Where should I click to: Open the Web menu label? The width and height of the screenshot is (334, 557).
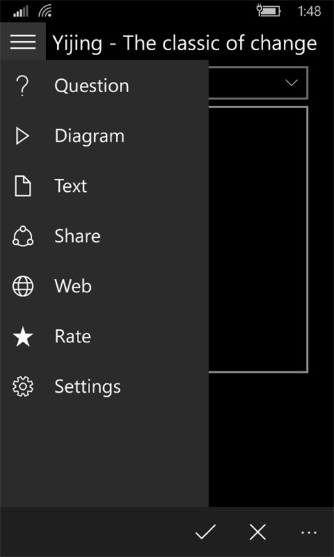point(73,286)
